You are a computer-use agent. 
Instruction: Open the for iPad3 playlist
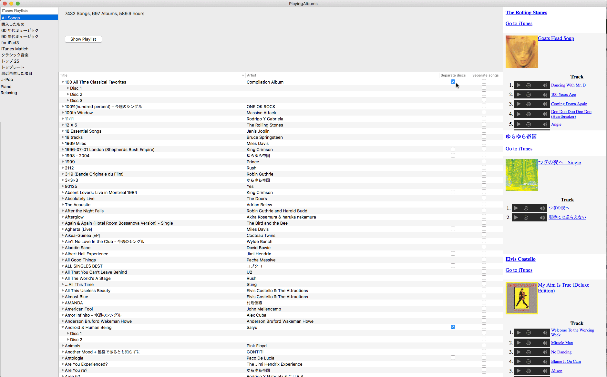[29, 43]
